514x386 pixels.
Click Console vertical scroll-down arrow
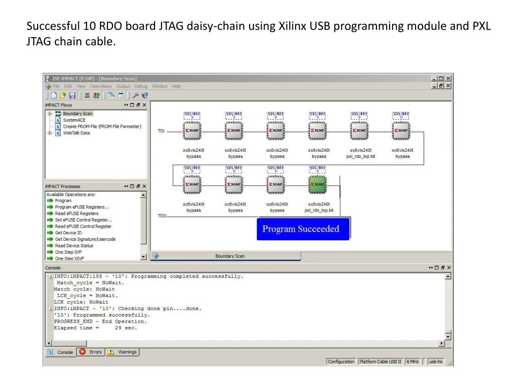click(448, 337)
